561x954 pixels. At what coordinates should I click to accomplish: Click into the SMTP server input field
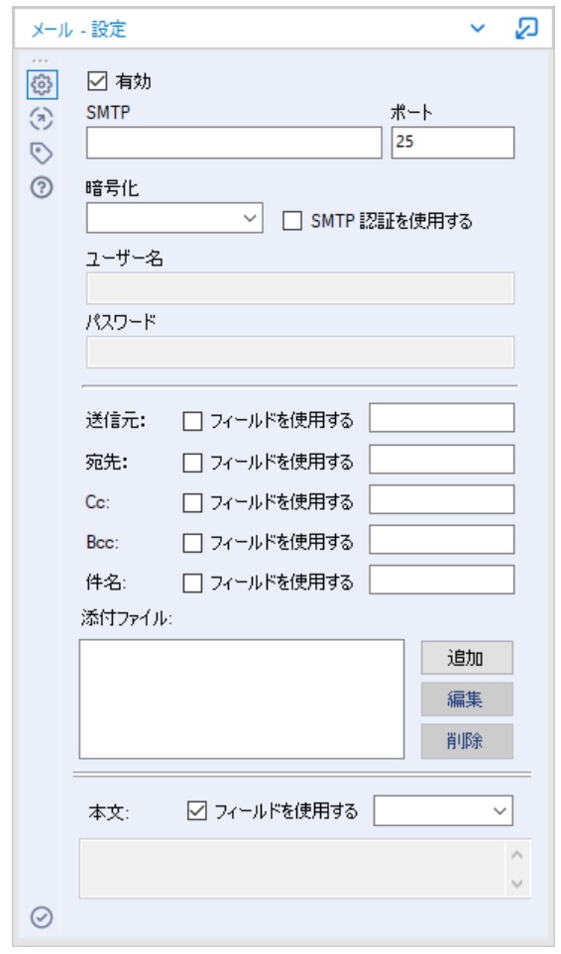pos(234,143)
